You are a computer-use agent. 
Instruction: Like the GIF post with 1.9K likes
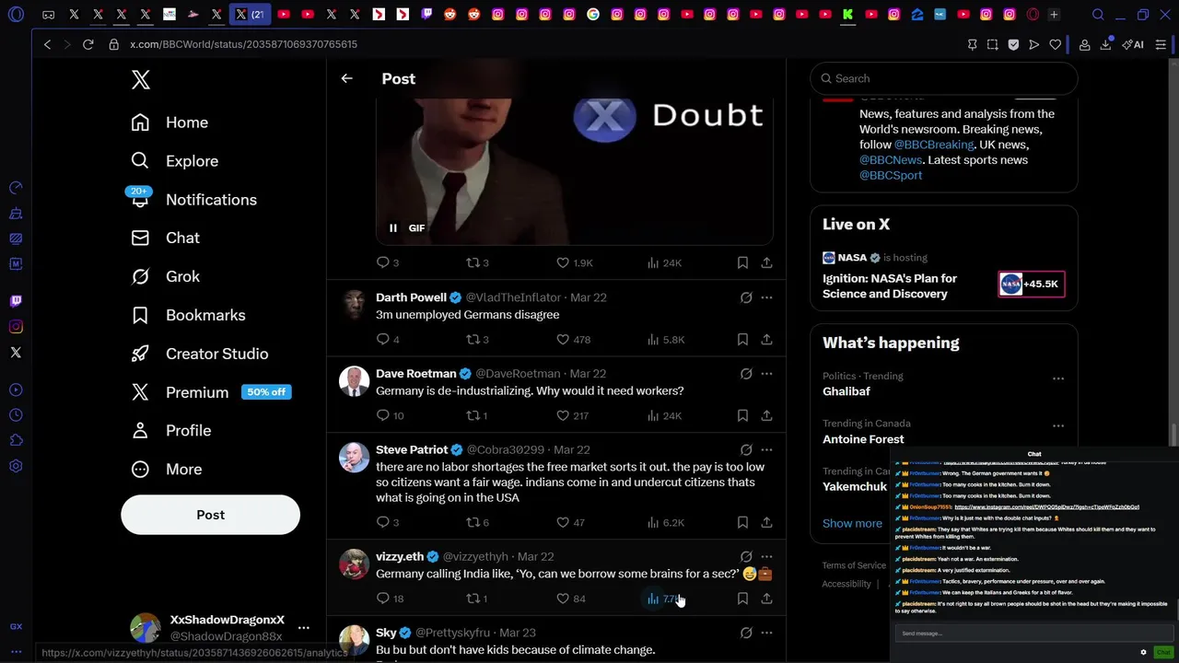[x=574, y=263]
